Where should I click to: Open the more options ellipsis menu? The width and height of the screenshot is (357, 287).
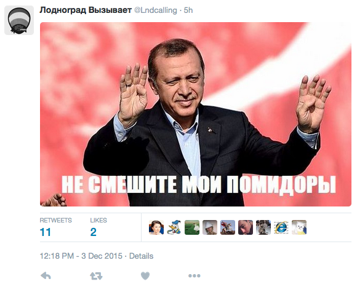[x=195, y=276]
